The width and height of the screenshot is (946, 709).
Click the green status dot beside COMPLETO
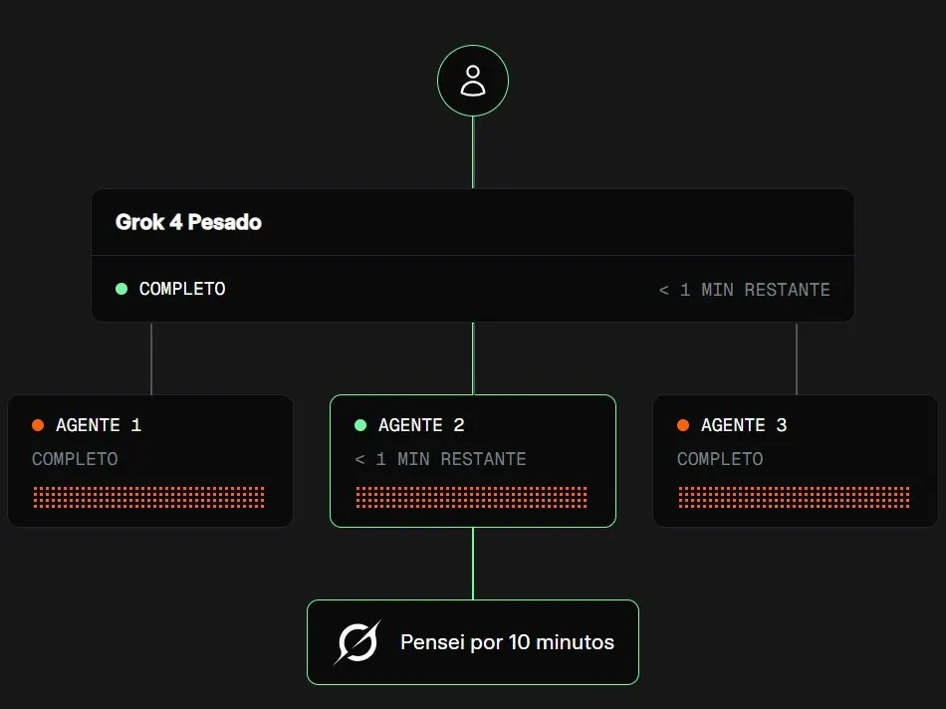pos(121,289)
